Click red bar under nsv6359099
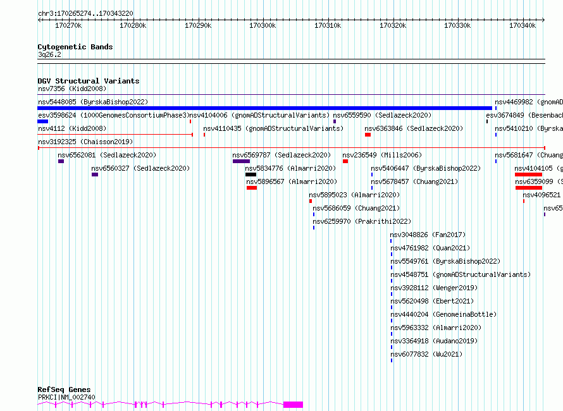This screenshot has height=411, width=563. (529, 188)
